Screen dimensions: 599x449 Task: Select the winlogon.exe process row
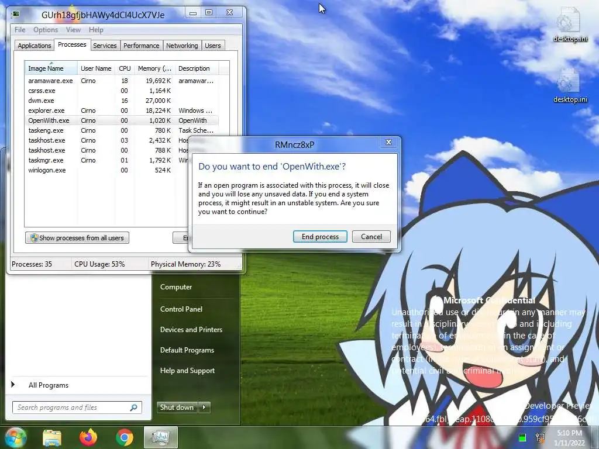click(107, 170)
